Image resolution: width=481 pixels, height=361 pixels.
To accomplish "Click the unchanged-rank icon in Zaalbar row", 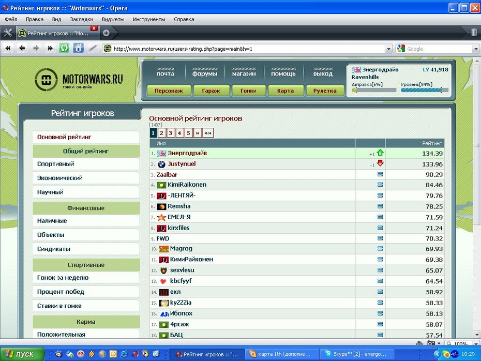I will [380, 174].
